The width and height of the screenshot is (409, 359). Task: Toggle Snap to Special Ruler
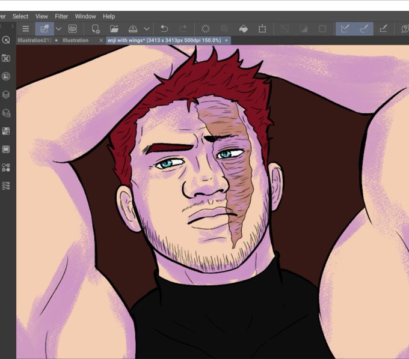click(364, 29)
